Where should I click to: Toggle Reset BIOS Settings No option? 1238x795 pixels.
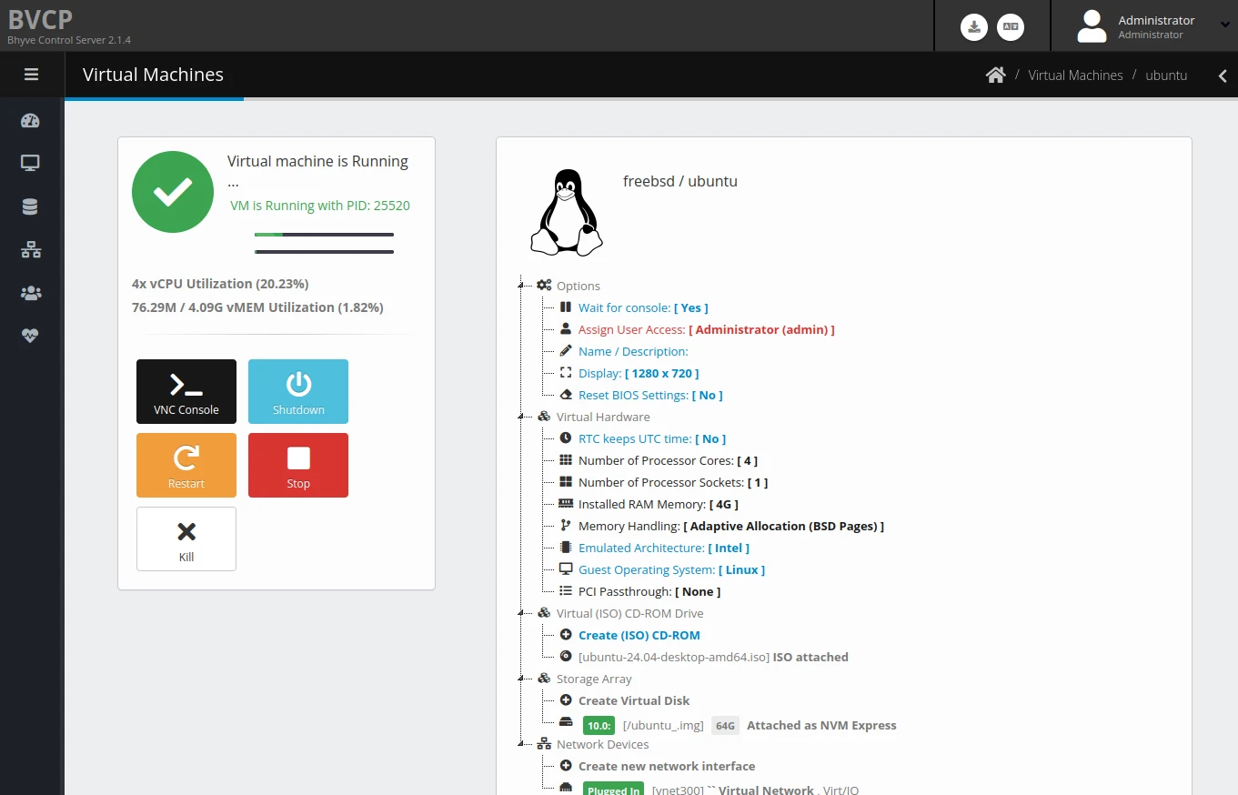649,396
